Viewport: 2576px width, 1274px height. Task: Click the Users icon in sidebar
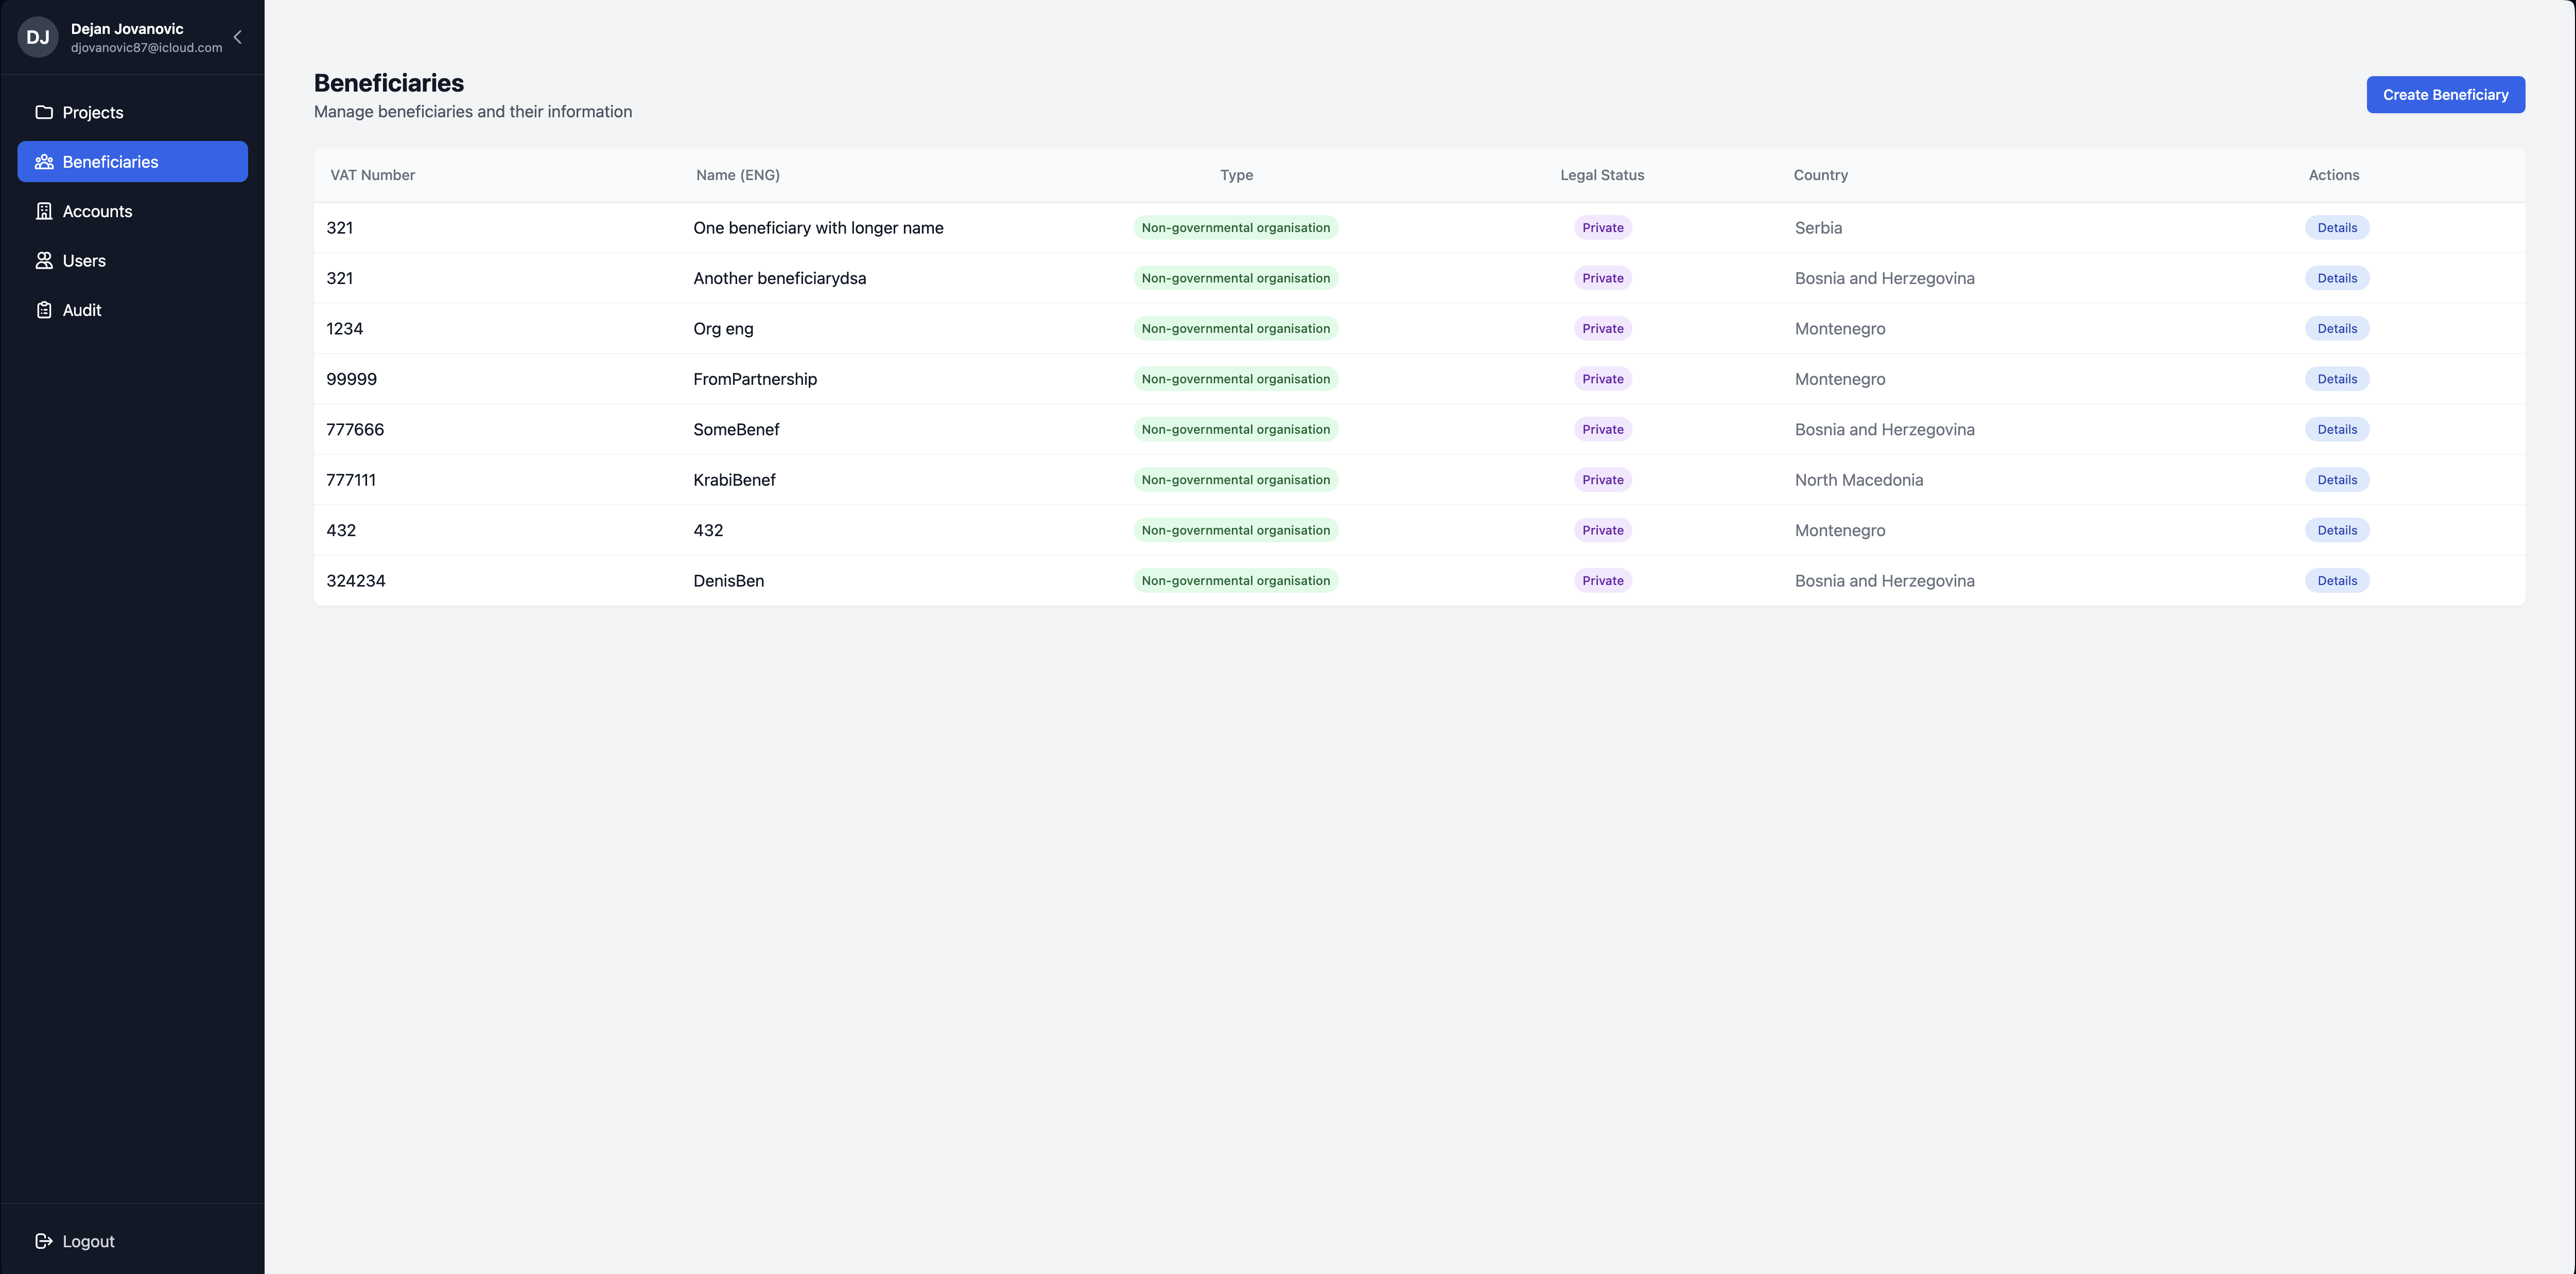click(x=44, y=261)
